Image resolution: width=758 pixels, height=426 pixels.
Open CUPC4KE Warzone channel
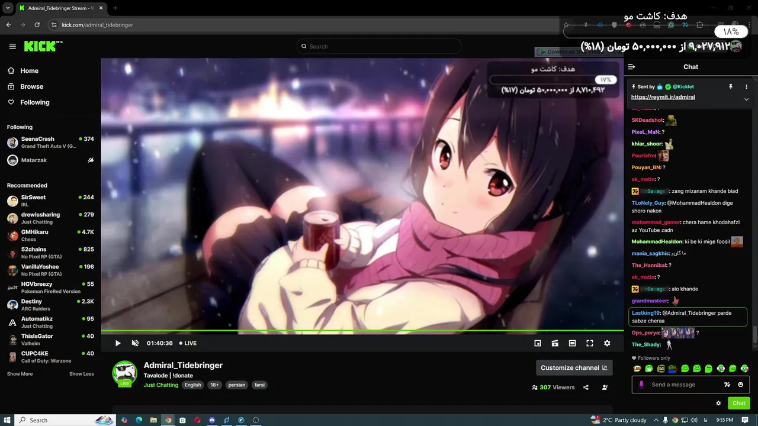(50, 357)
